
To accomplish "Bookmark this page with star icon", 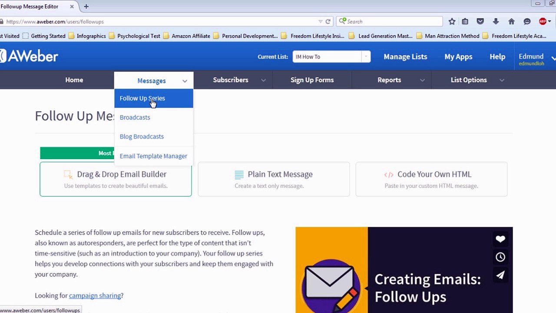I will tap(452, 21).
